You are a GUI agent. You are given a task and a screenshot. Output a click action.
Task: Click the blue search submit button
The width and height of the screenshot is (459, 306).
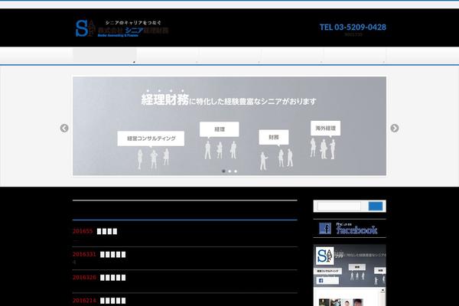coord(376,206)
